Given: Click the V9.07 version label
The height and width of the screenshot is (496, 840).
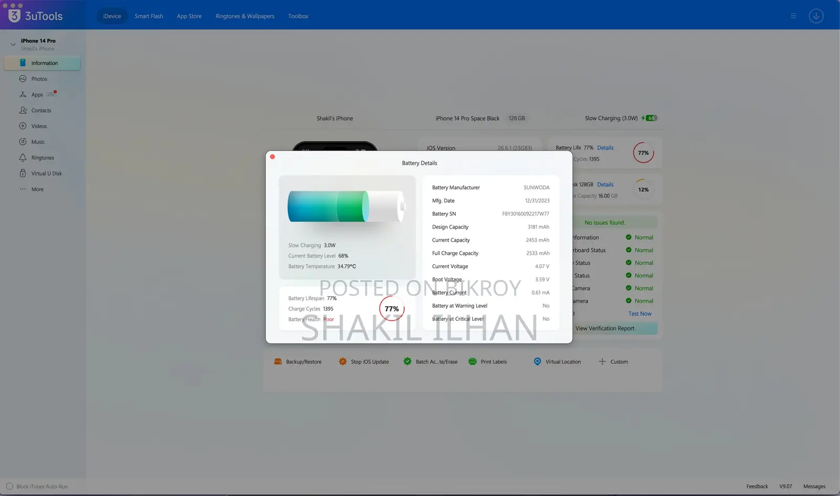Looking at the screenshot, I should click(x=786, y=487).
